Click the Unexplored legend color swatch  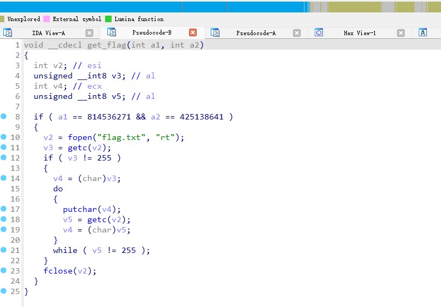pos(2,19)
